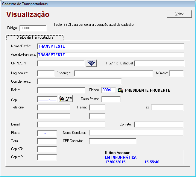The width and height of the screenshot is (196, 177).
Task: Select the Dados da Transportadora tab
Action: pyautogui.click(x=35, y=38)
